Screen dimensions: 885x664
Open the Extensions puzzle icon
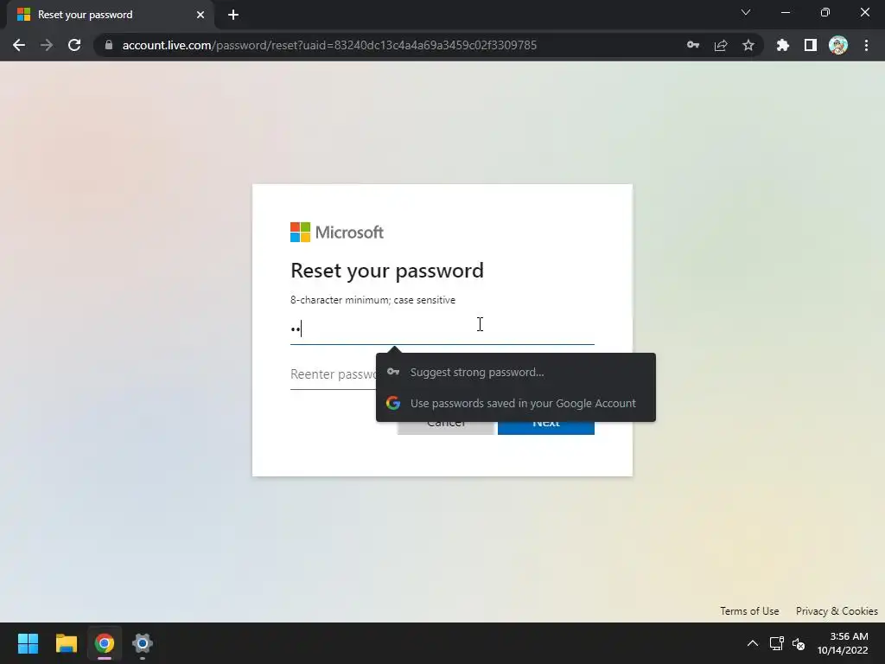coord(783,45)
